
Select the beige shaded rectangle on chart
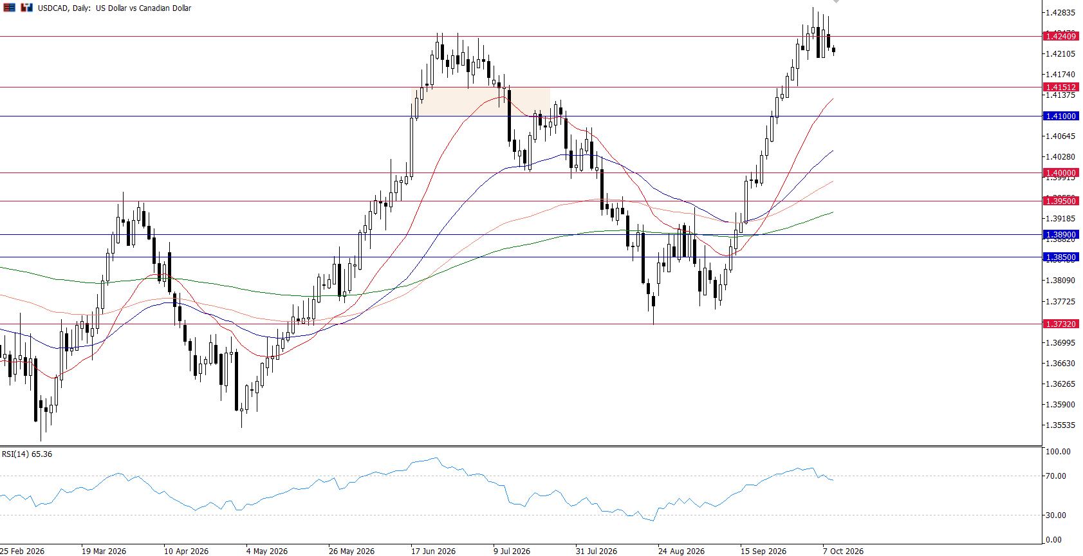tap(481, 102)
